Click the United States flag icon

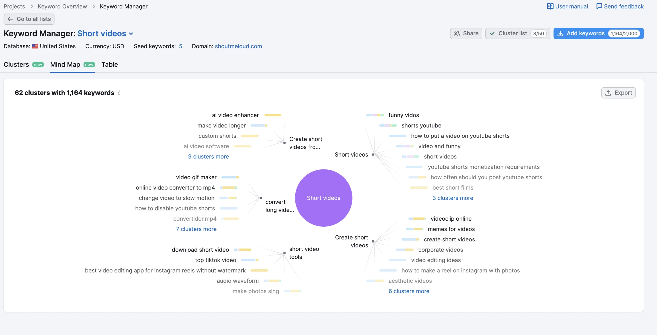click(x=35, y=46)
